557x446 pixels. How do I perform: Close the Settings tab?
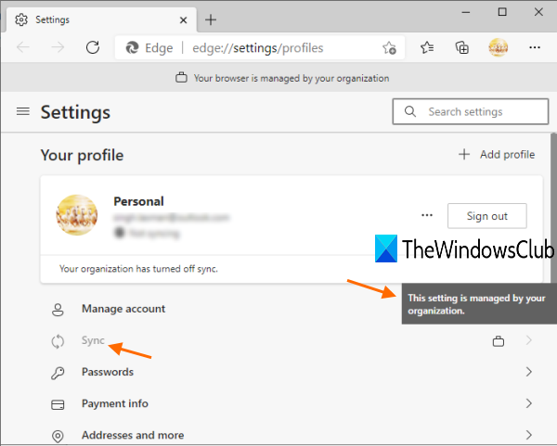point(183,20)
